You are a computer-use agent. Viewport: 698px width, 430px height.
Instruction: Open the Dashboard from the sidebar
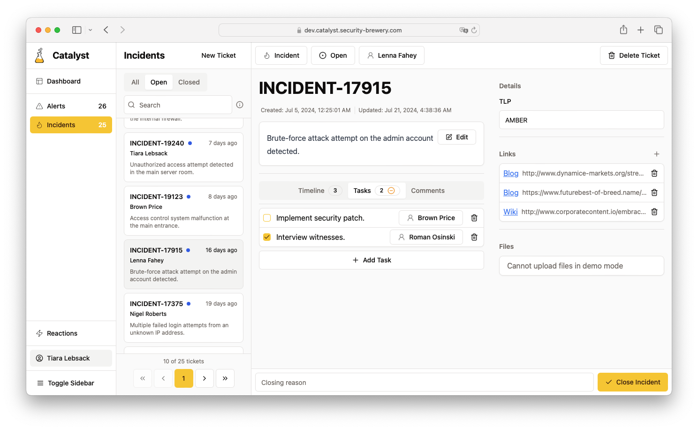(x=63, y=81)
